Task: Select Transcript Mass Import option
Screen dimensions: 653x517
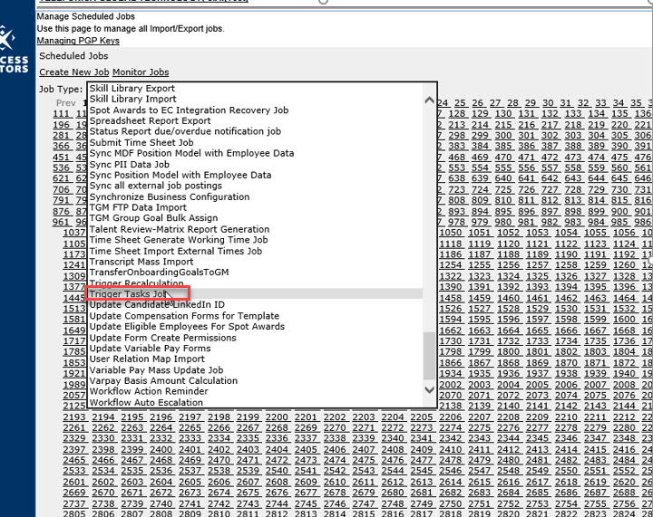Action: 141,262
